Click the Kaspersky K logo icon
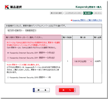 (x=7, y=7)
